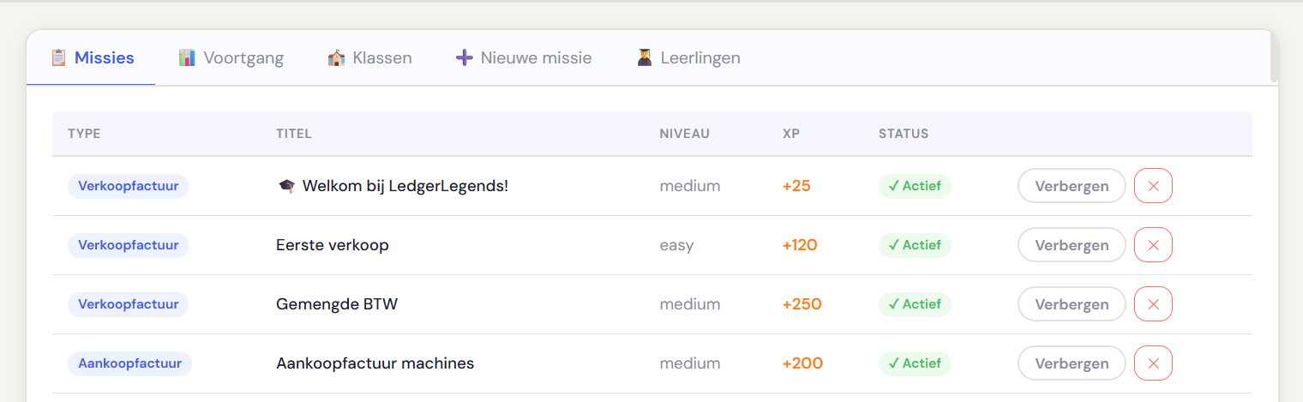Hide the Welkom bij LedgerLegends mission
Screen dimensions: 1303x402
click(1072, 186)
